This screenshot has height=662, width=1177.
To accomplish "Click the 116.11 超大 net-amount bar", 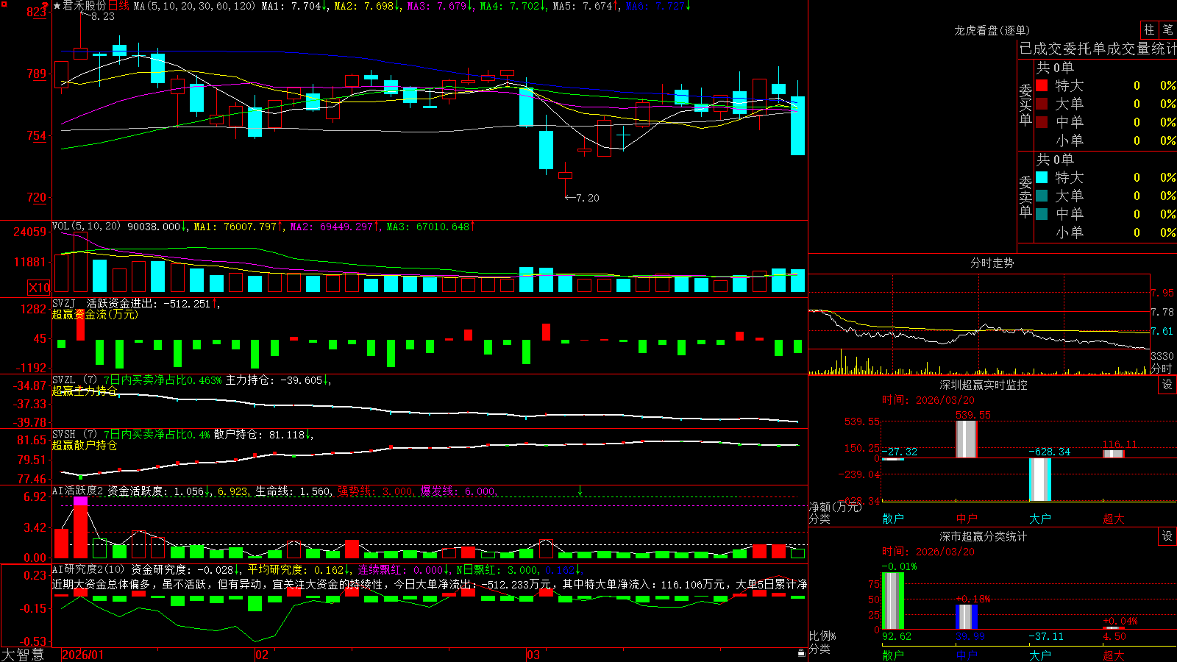I will point(1114,454).
